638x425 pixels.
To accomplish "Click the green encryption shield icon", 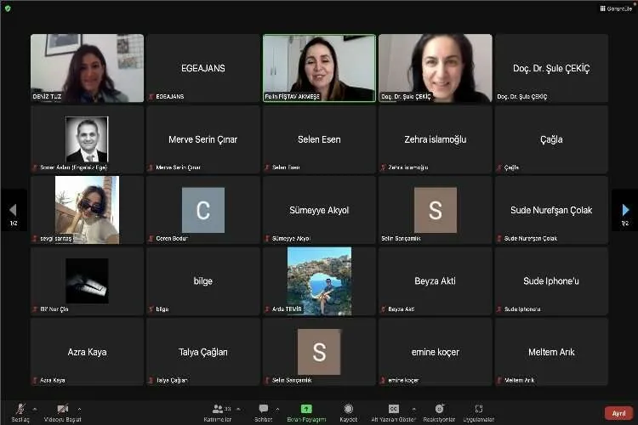I will (x=8, y=8).
